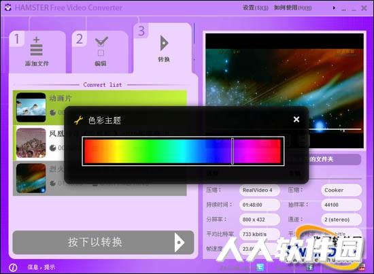Click the Hamster logo icon in title bar
The image size is (374, 274).
tap(8, 7)
